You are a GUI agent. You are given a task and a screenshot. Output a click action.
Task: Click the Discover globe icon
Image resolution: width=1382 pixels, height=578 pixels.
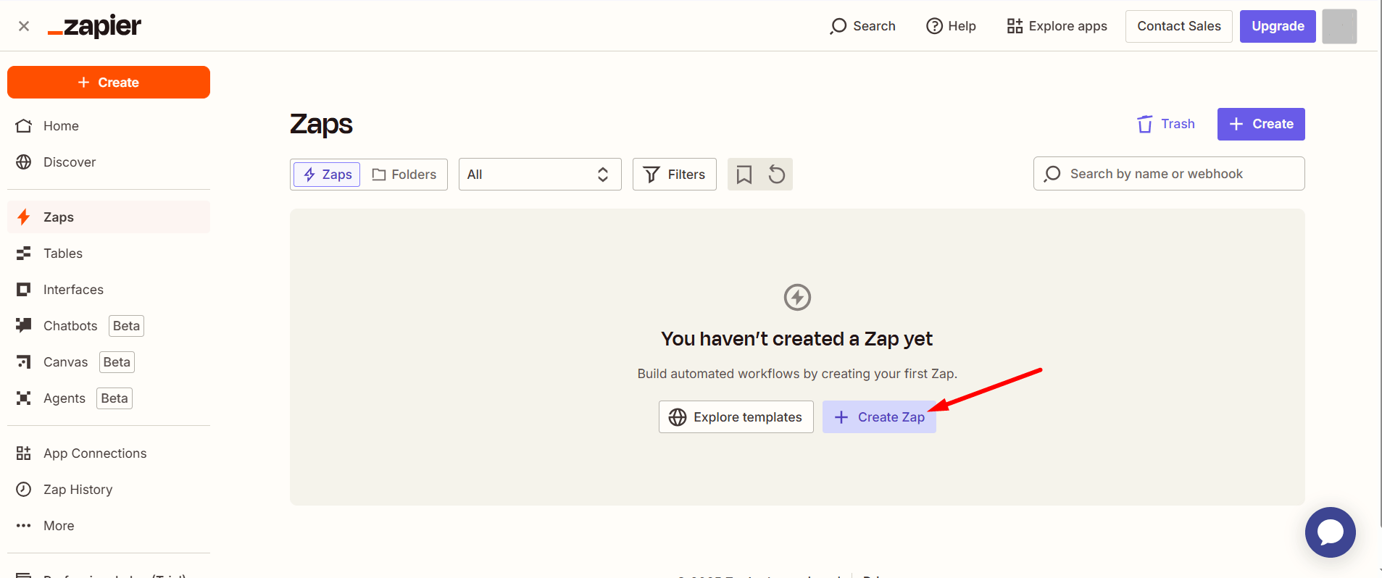pos(24,162)
